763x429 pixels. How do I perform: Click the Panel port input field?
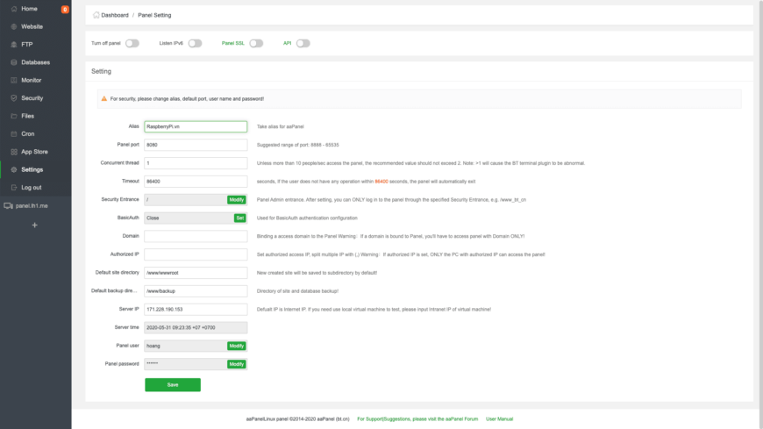196,145
